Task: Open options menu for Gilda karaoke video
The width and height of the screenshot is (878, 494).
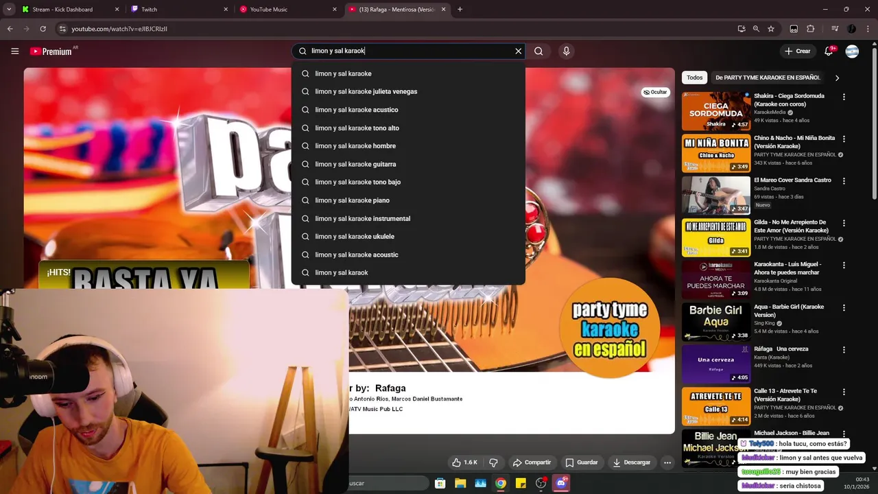Action: [844, 223]
